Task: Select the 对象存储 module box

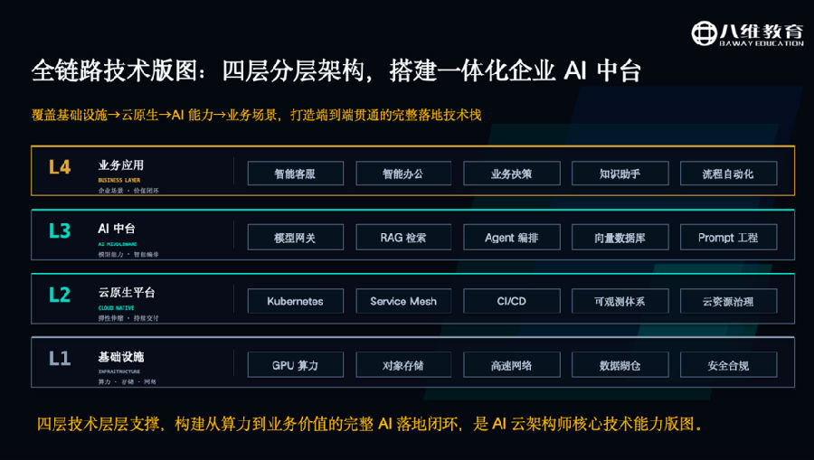Action: [x=403, y=364]
